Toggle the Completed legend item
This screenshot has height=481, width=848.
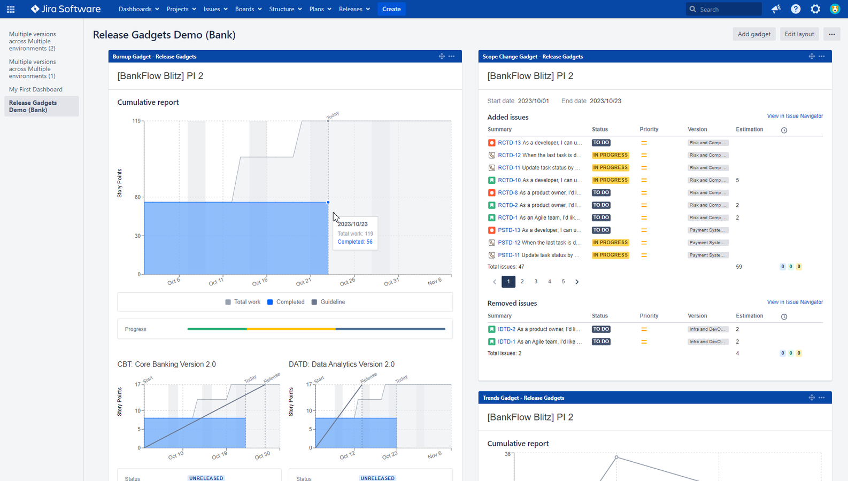[x=286, y=302]
